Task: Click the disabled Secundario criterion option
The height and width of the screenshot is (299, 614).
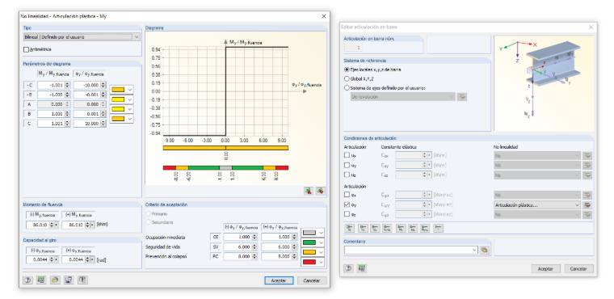Action: (x=159, y=222)
